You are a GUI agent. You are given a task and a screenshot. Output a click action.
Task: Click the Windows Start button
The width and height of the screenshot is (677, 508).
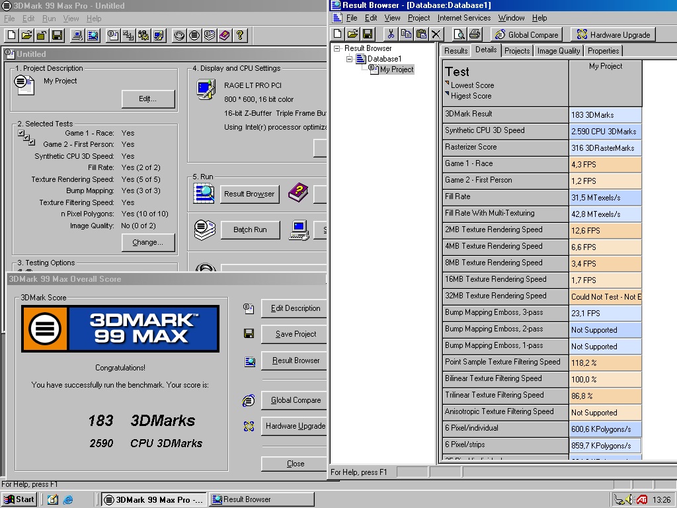pos(19,499)
